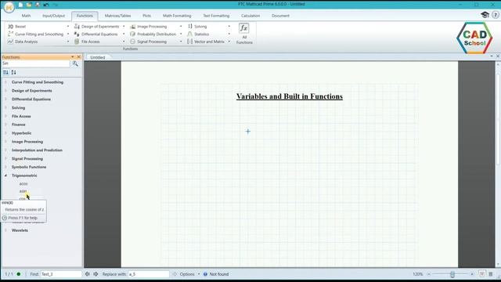Switch to the Matrices/Tables ribbon tab
The image size is (501, 282).
pos(117,16)
